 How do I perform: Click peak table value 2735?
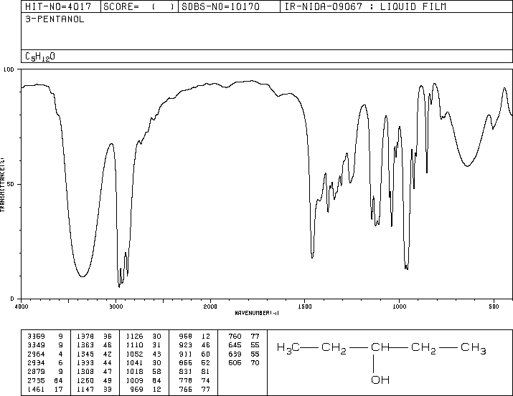click(x=36, y=381)
